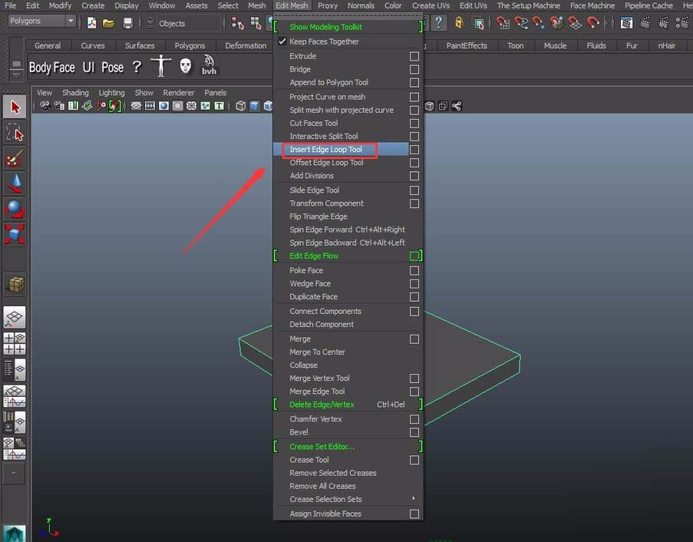Screen dimensions: 693x542
Task: Switch to the Deformation shelf tab
Action: coord(246,45)
